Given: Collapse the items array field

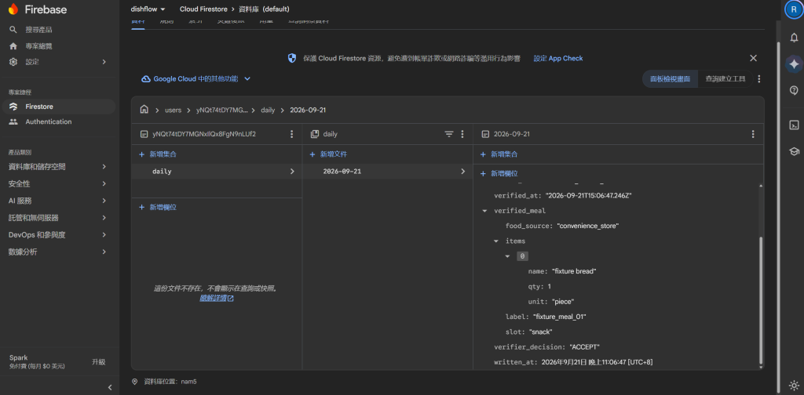Looking at the screenshot, I should pyautogui.click(x=496, y=241).
